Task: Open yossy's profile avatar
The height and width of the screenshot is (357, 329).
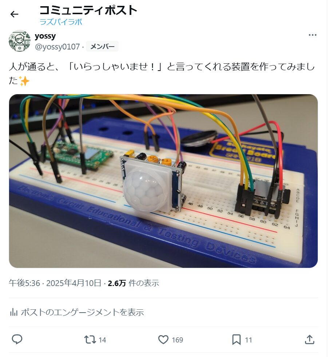Action: 20,41
